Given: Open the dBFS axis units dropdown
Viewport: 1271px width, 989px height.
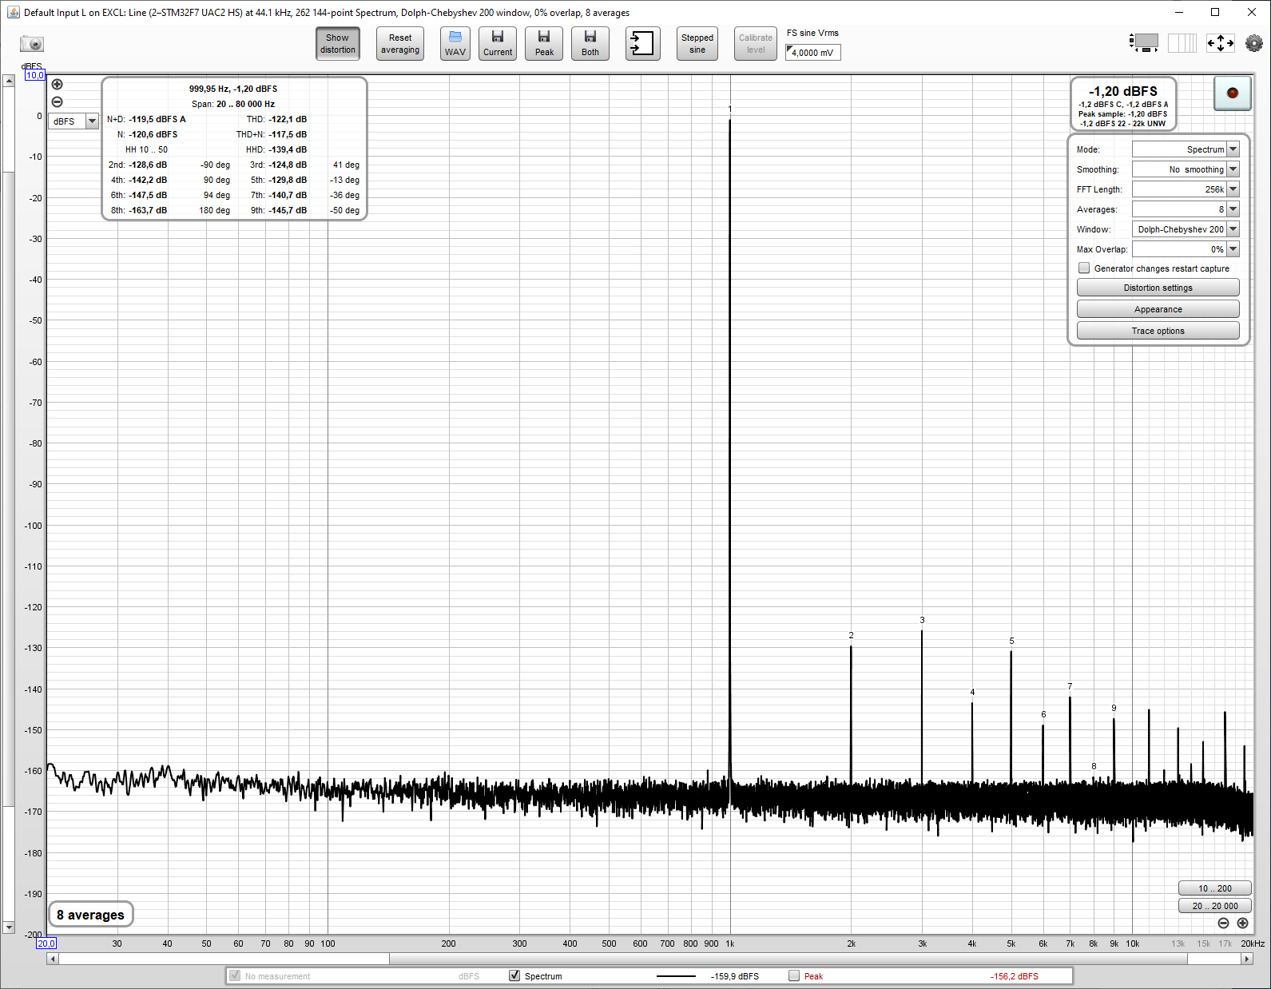Looking at the screenshot, I should [73, 121].
